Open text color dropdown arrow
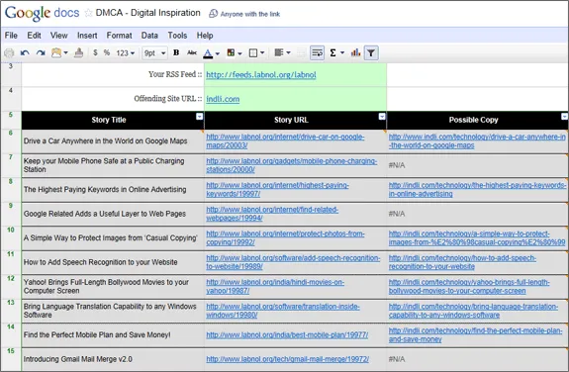Image resolution: width=569 pixels, height=372 pixels. point(218,53)
